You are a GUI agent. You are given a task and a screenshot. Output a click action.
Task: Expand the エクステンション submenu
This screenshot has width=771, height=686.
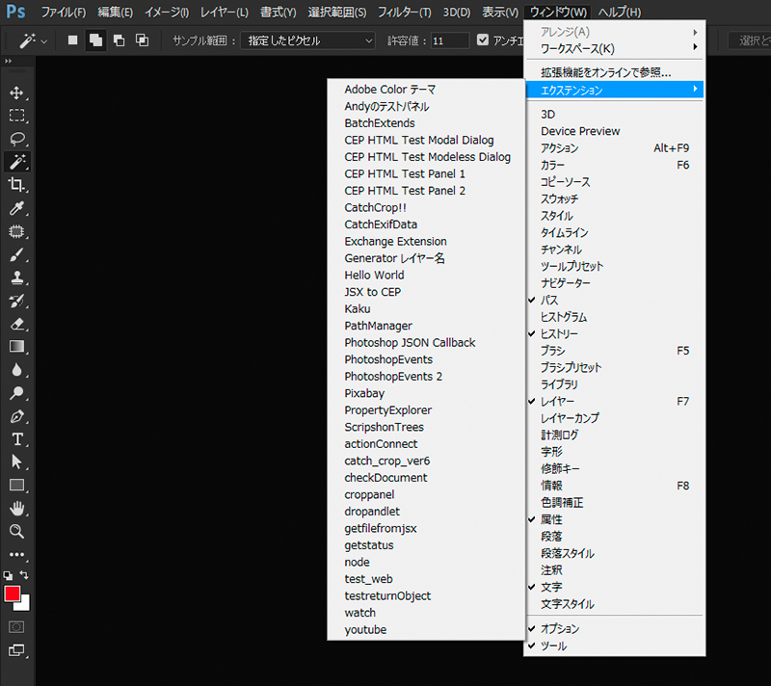tap(615, 90)
